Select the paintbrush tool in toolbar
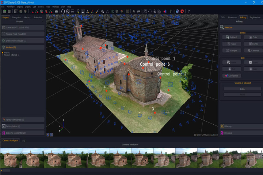This screenshot has height=175, width=263. (97, 11)
